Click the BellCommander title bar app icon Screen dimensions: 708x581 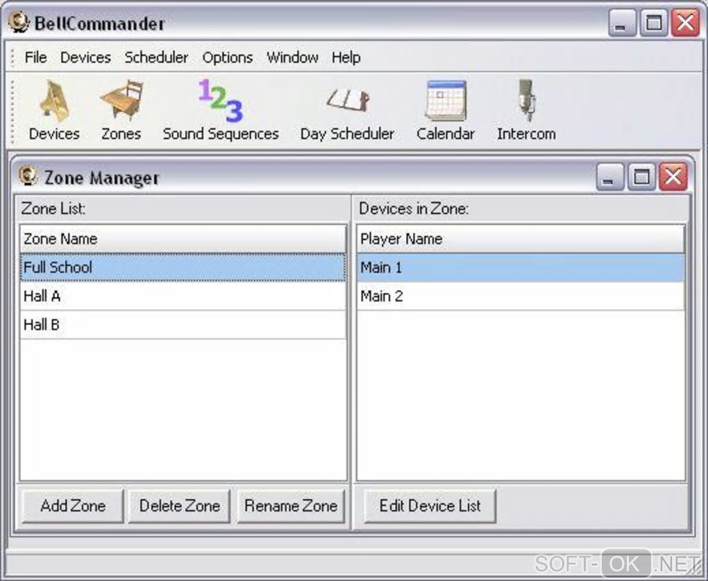[19, 23]
